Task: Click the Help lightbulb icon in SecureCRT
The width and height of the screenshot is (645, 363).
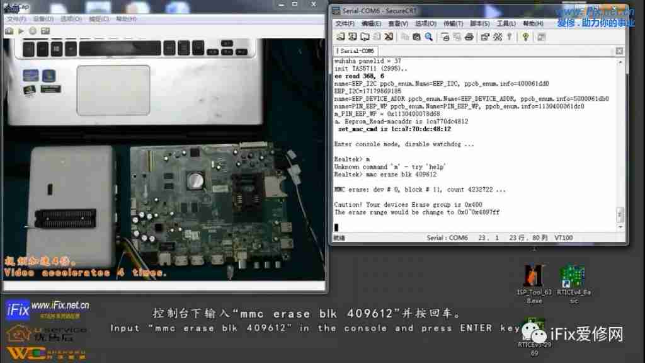Action: (x=525, y=37)
